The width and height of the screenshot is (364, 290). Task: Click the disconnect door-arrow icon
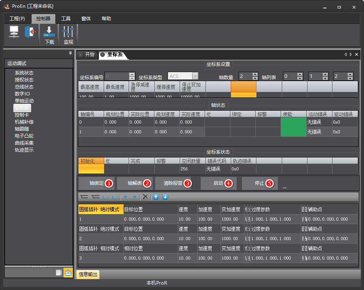coord(30,32)
